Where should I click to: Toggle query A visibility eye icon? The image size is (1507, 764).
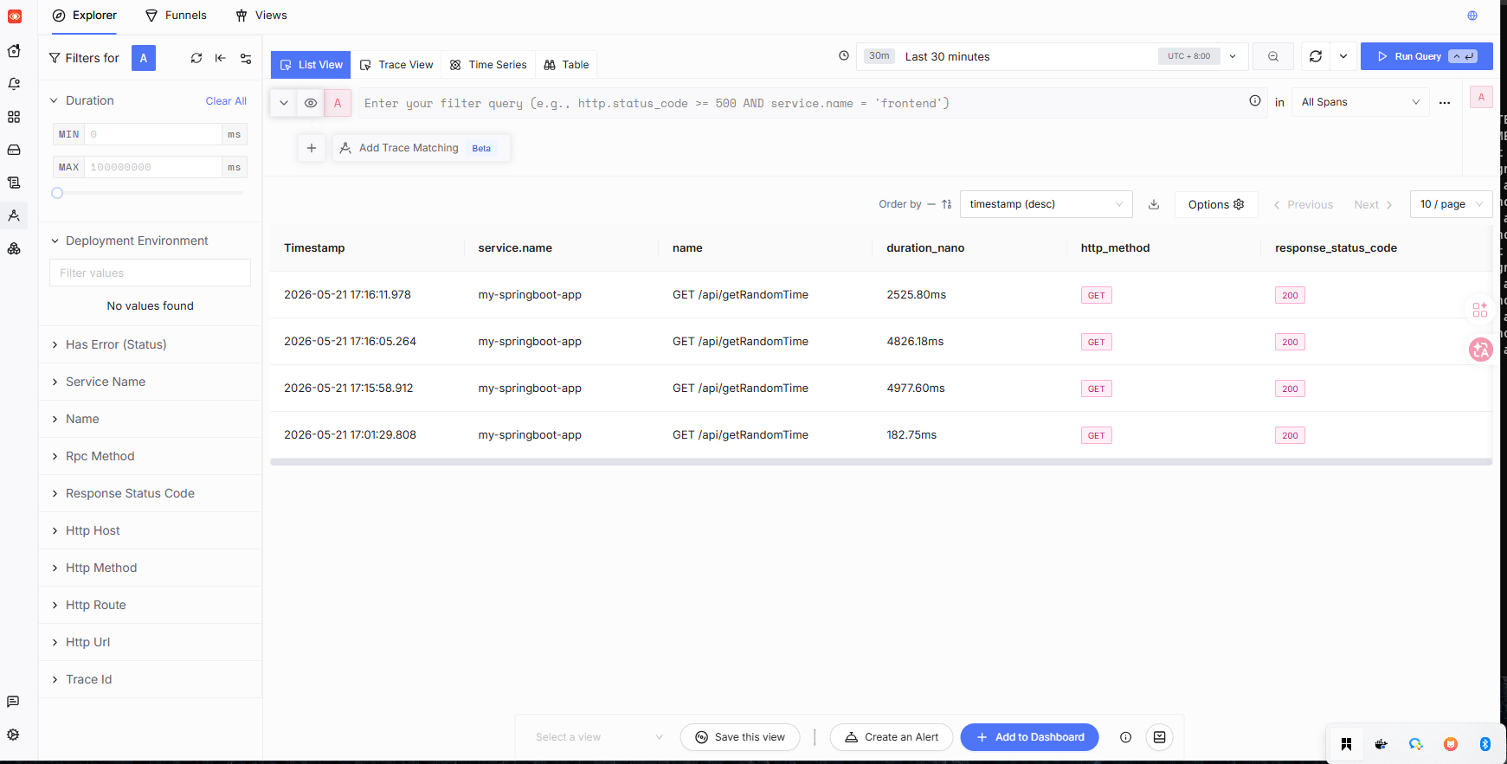[311, 103]
